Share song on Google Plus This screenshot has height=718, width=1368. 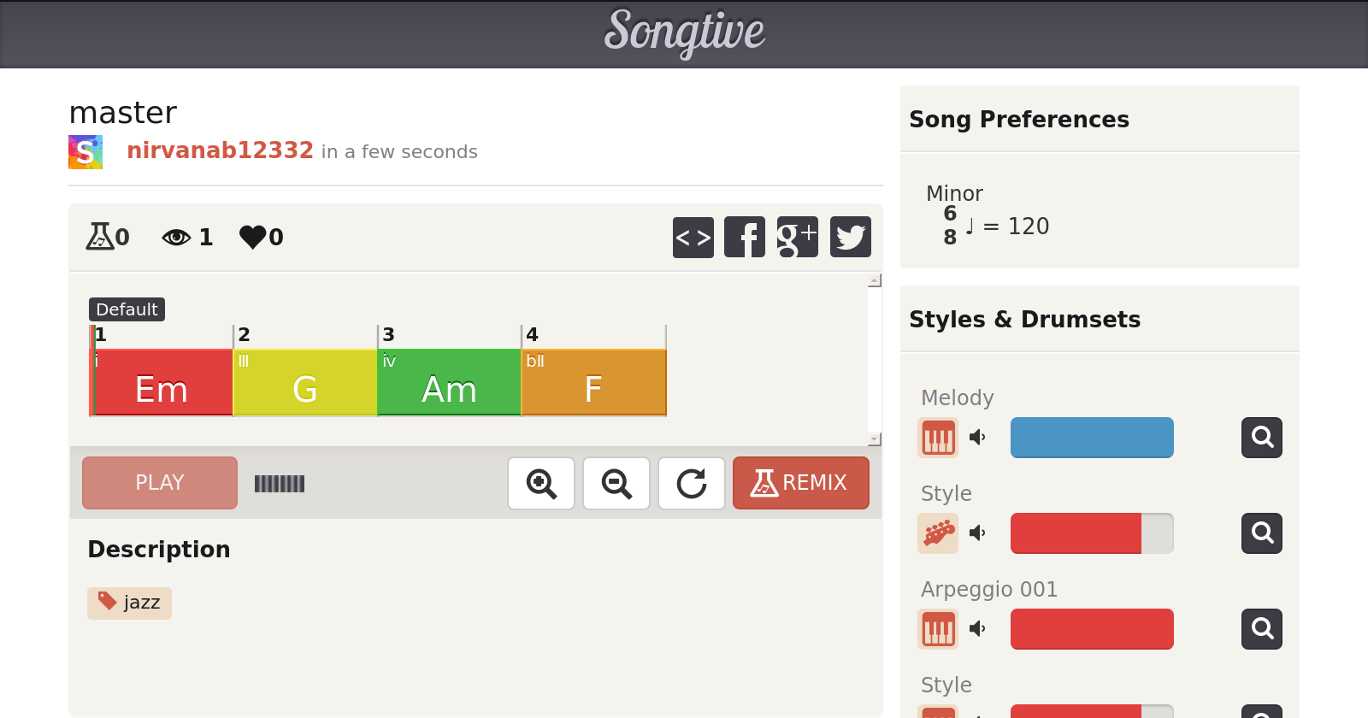(x=797, y=237)
